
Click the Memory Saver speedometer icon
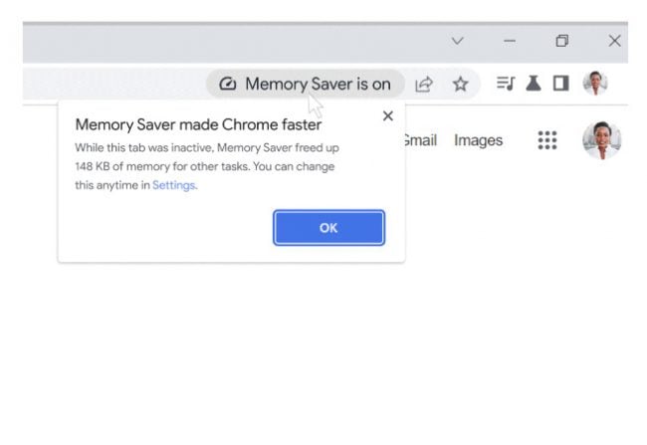pos(227,84)
